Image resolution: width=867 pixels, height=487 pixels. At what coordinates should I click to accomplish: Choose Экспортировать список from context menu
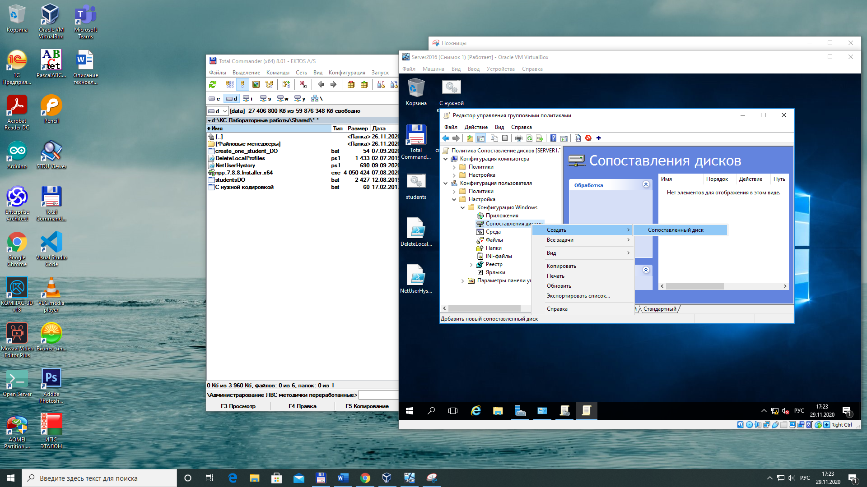pos(578,296)
